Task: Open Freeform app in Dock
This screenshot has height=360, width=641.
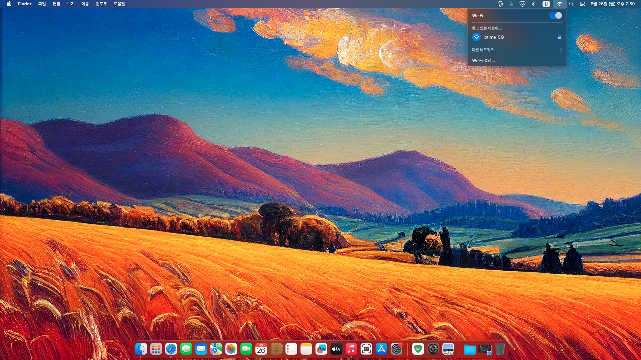Action: tap(321, 349)
